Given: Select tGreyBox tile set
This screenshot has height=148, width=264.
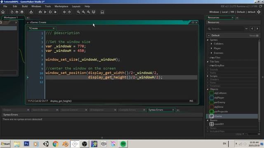Looking at the screenshot, I should pyautogui.click(x=219, y=66).
